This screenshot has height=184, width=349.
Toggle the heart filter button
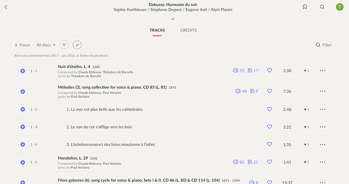(64, 45)
